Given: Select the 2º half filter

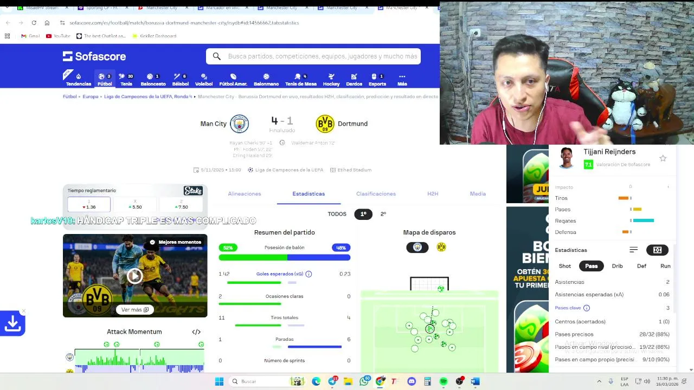Looking at the screenshot, I should point(383,214).
